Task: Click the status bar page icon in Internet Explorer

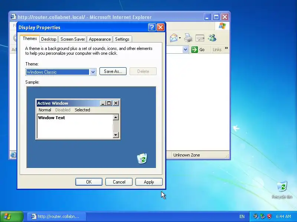Action: click(13, 155)
